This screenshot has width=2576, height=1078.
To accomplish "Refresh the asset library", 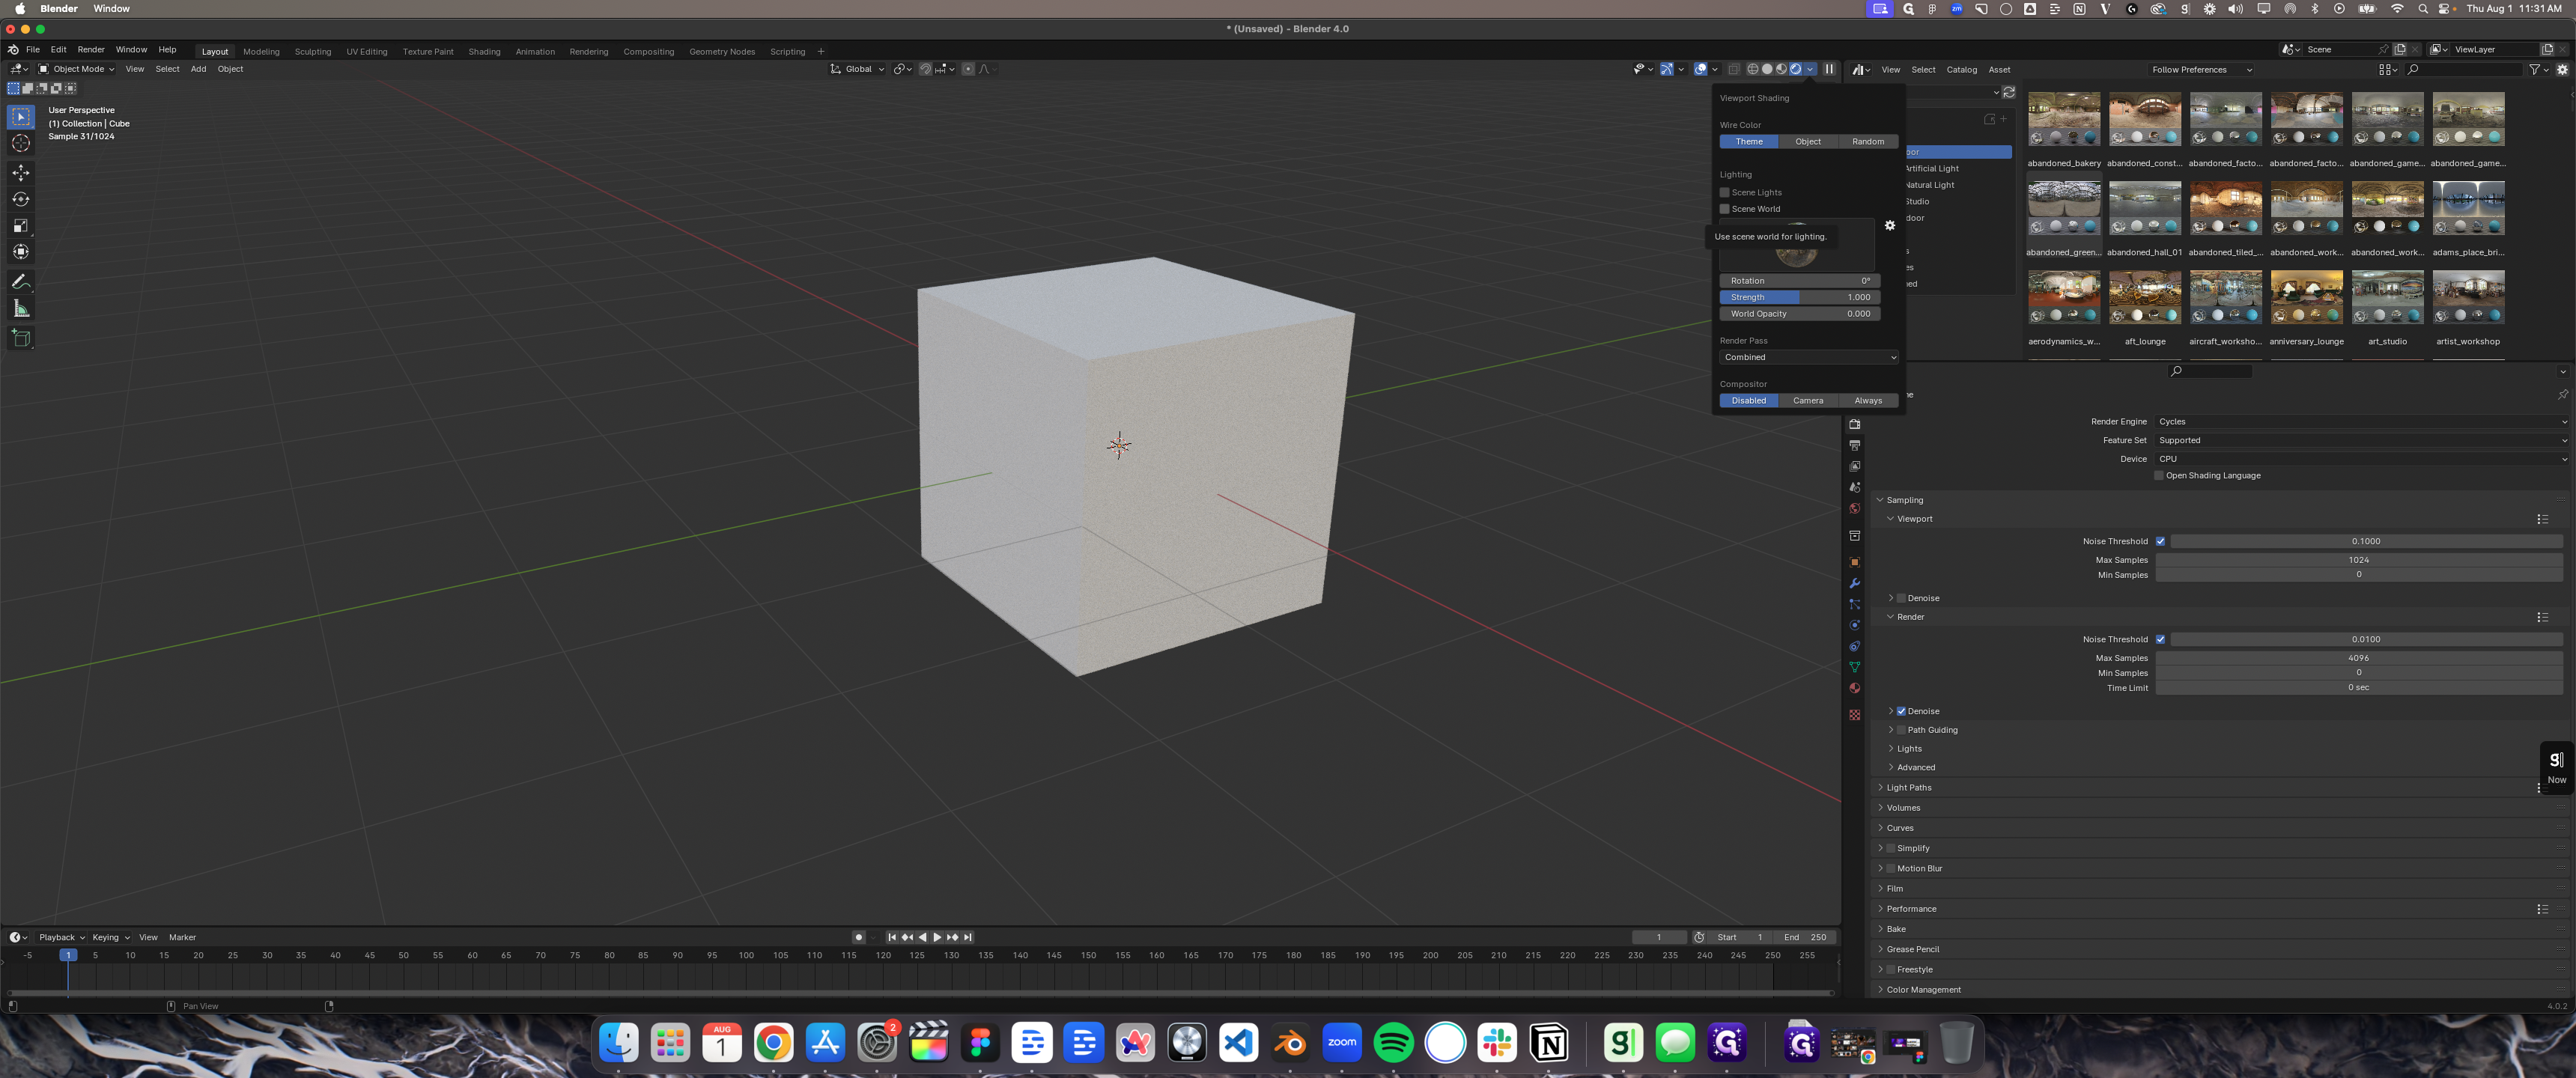I will (2009, 92).
